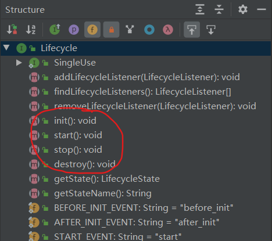Click method icon beside addLifecycleListener
This screenshot has width=272, height=241.
click(x=34, y=77)
